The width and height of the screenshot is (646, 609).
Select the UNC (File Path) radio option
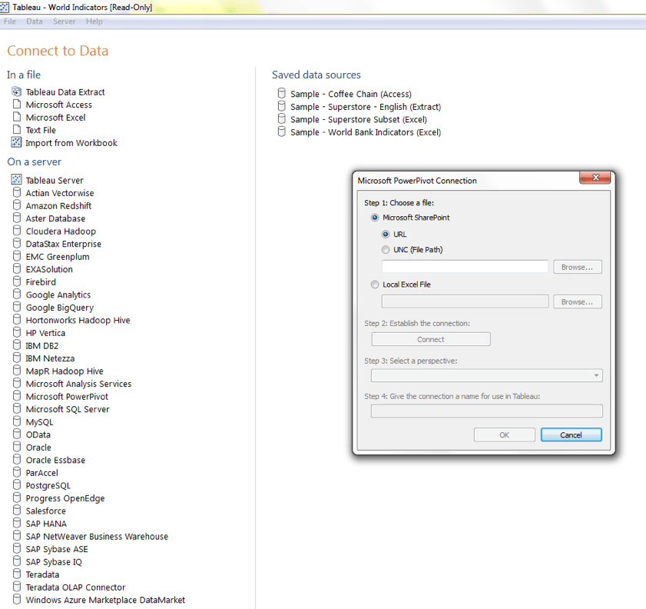[x=385, y=249]
